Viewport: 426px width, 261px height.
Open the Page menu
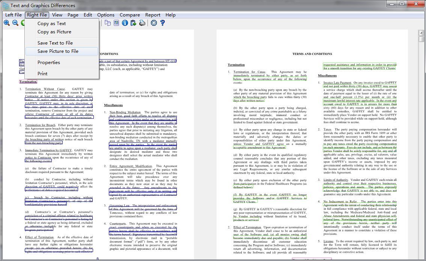click(73, 15)
